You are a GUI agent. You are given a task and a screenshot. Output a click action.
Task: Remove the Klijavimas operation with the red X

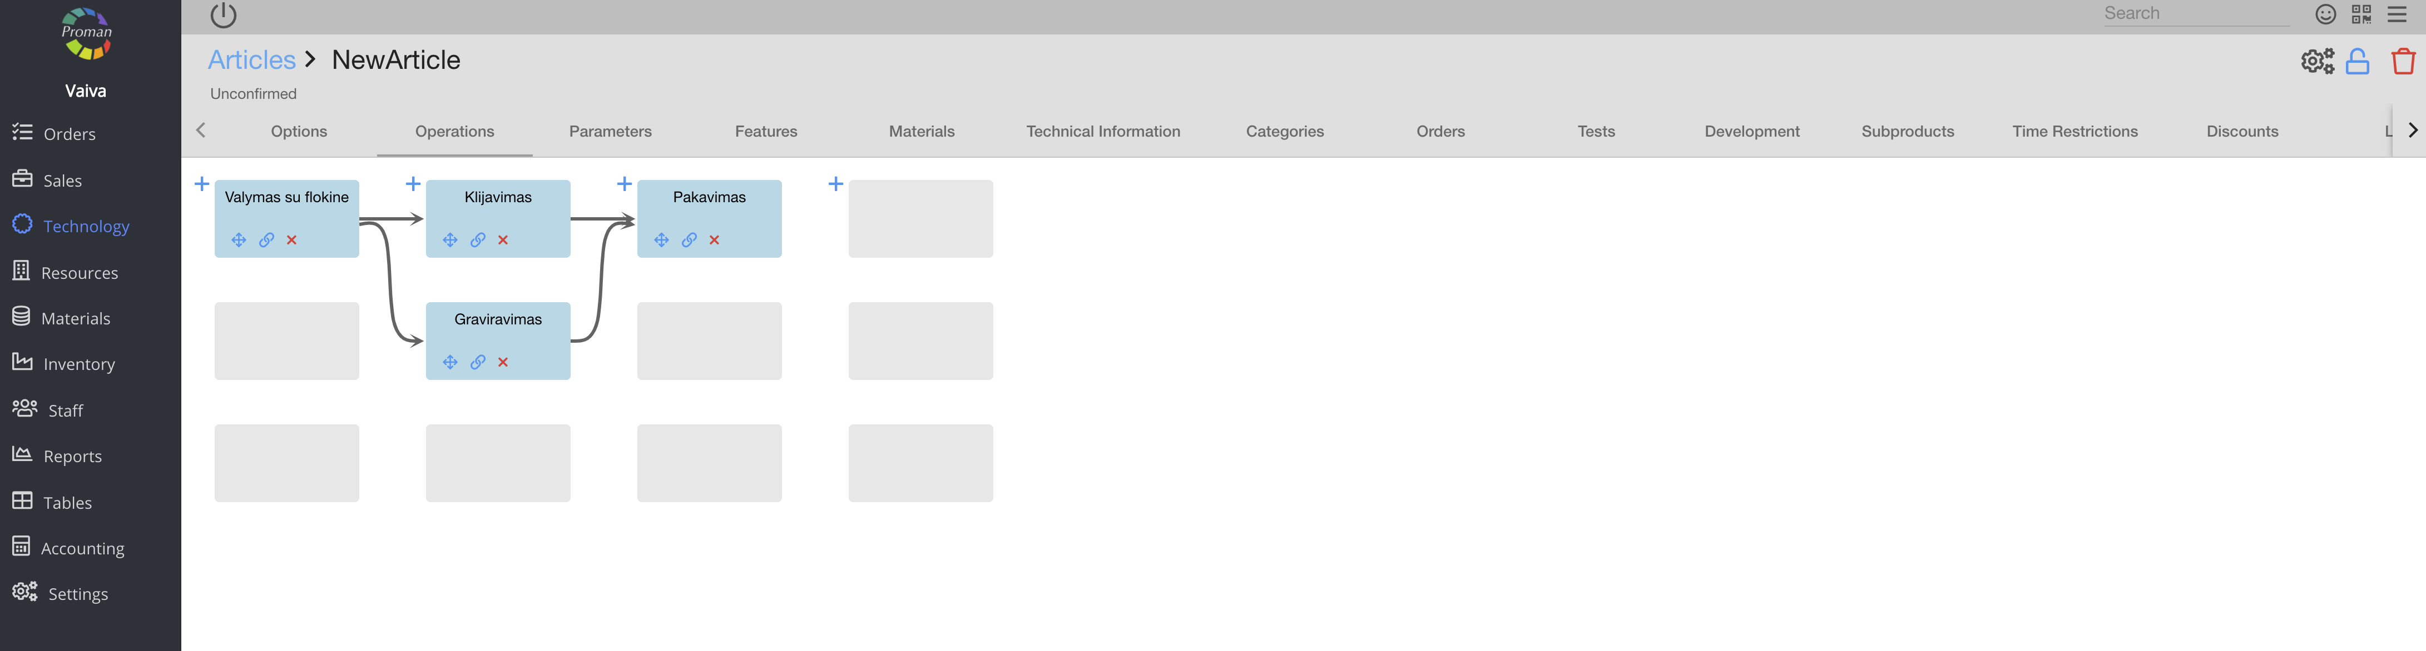point(503,240)
